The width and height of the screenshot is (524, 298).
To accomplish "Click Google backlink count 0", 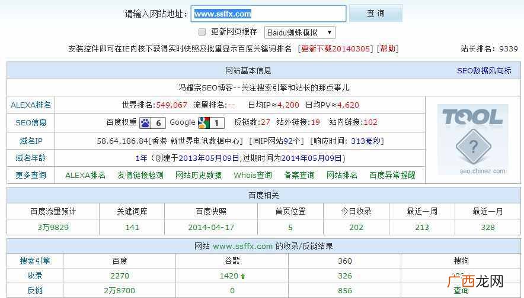I will pos(232,290).
